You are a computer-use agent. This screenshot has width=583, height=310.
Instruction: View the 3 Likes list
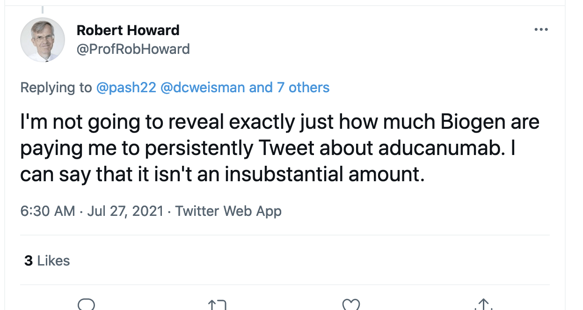[47, 261]
